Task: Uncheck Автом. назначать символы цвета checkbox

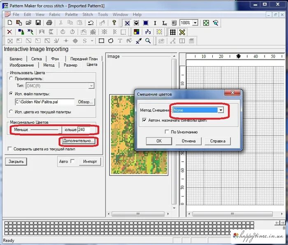Action: tap(144, 120)
